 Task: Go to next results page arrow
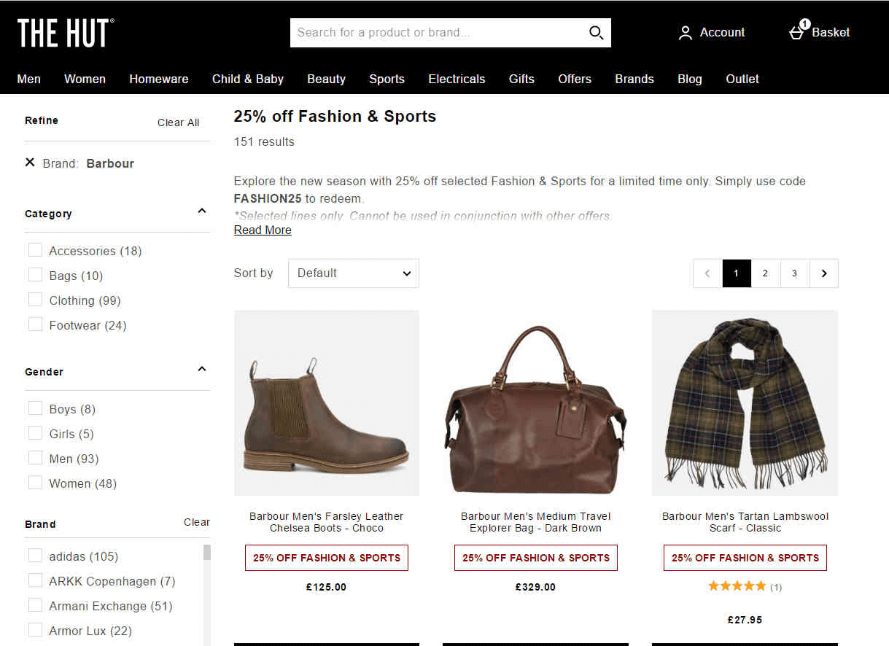(824, 273)
